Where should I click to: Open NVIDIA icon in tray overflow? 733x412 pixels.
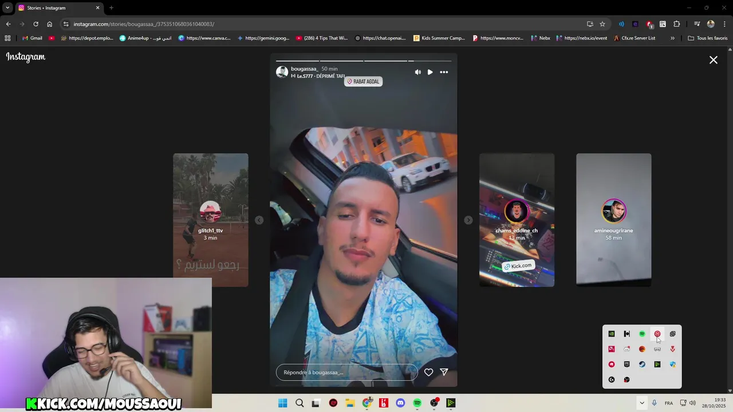click(x=612, y=334)
